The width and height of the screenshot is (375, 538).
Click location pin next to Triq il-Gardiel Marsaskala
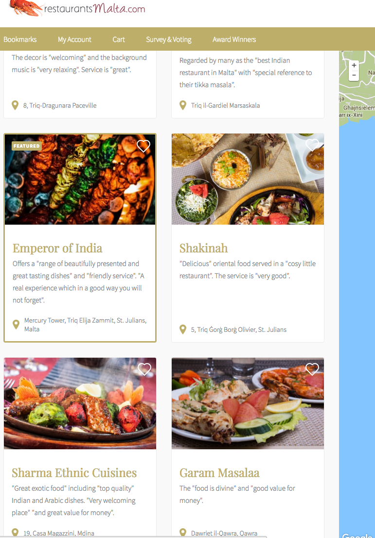pos(183,105)
